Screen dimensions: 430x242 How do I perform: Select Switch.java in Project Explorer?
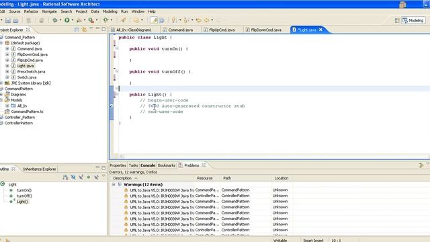(x=27, y=77)
